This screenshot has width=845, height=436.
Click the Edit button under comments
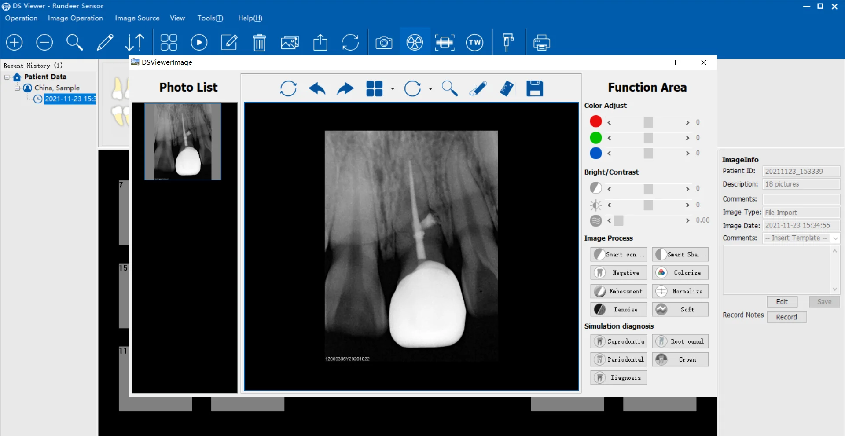click(782, 302)
